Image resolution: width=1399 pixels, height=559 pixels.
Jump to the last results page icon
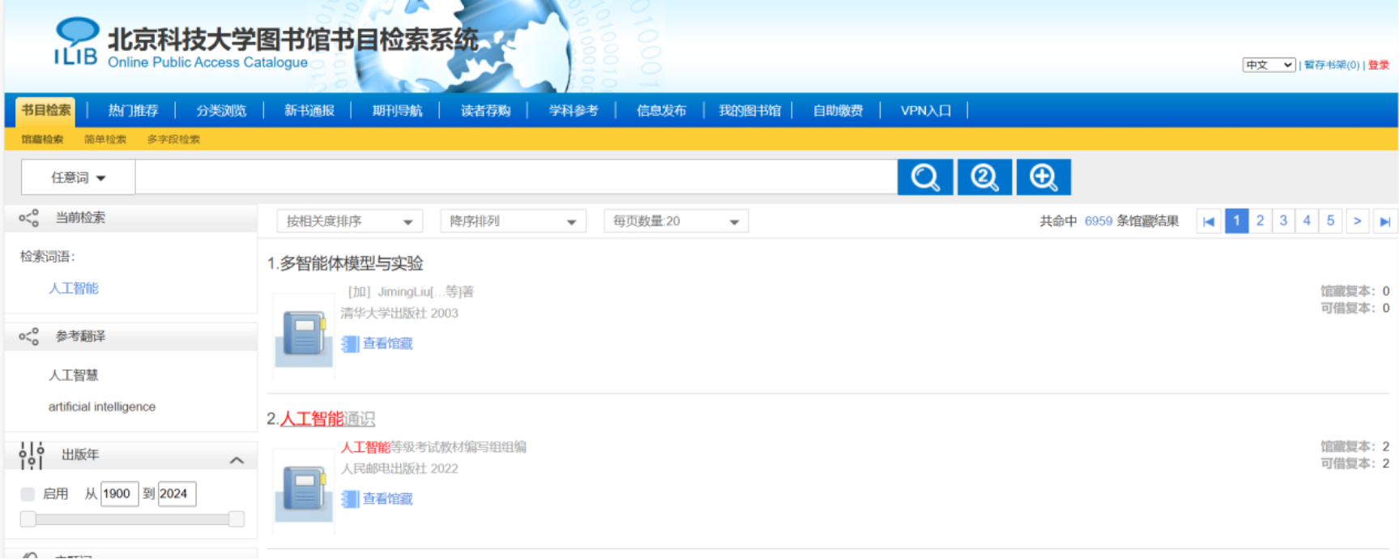click(1385, 221)
